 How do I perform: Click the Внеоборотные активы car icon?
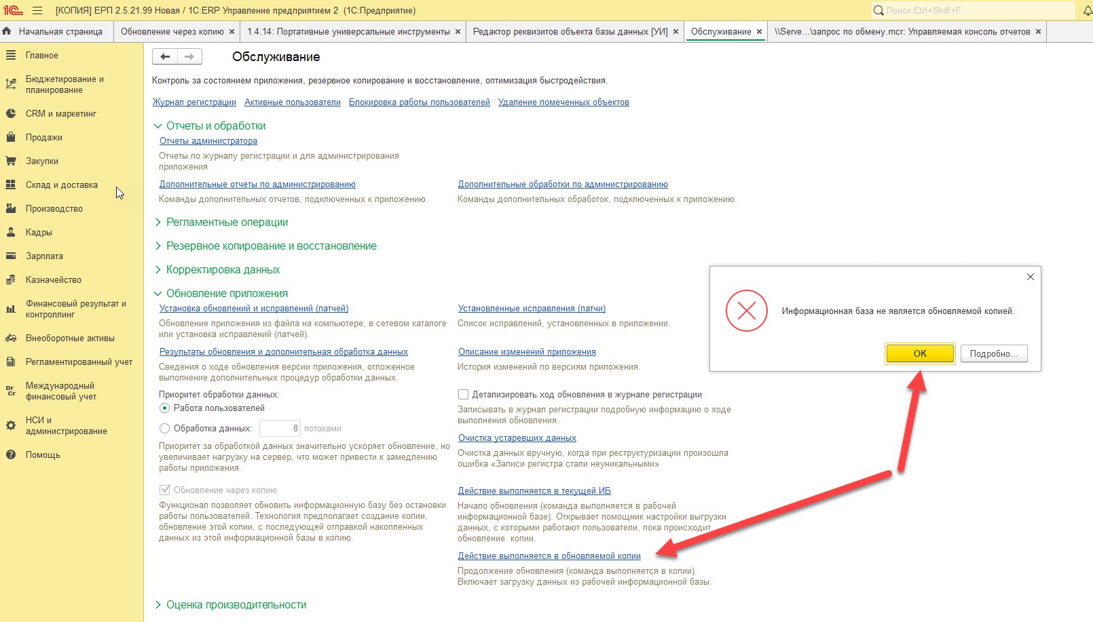coord(11,338)
